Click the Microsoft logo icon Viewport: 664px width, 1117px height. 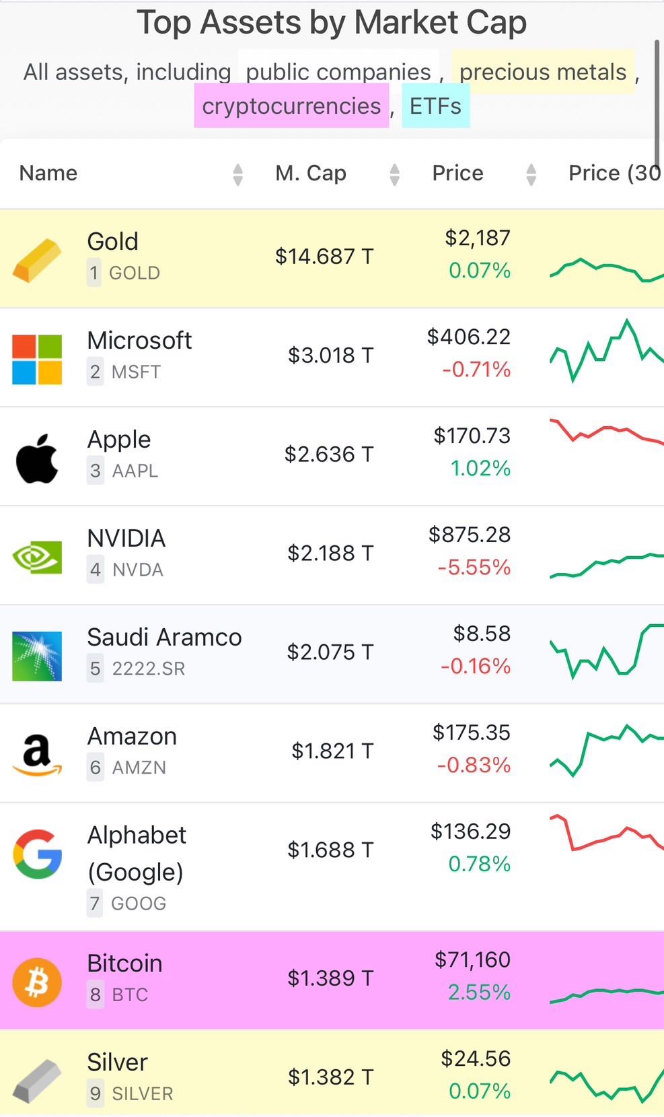(37, 359)
